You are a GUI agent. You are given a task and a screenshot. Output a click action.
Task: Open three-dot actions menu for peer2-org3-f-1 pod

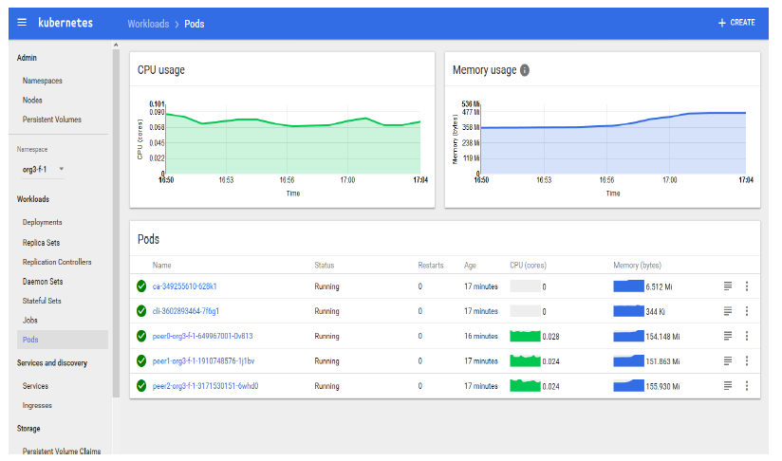pyautogui.click(x=747, y=386)
